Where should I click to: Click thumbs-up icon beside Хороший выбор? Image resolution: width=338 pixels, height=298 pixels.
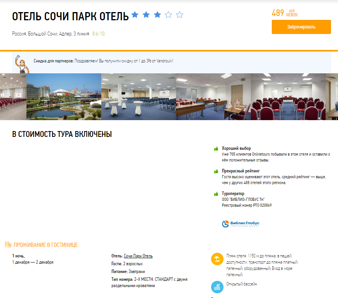[x=216, y=149]
